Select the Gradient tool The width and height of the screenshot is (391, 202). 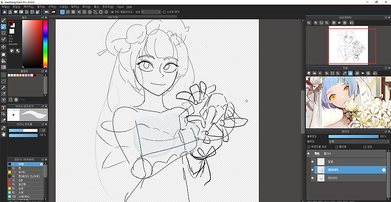3,67
